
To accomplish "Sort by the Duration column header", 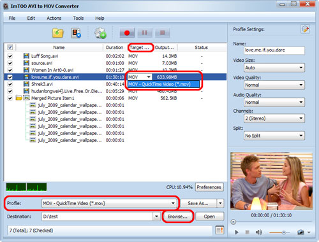I will [x=114, y=47].
